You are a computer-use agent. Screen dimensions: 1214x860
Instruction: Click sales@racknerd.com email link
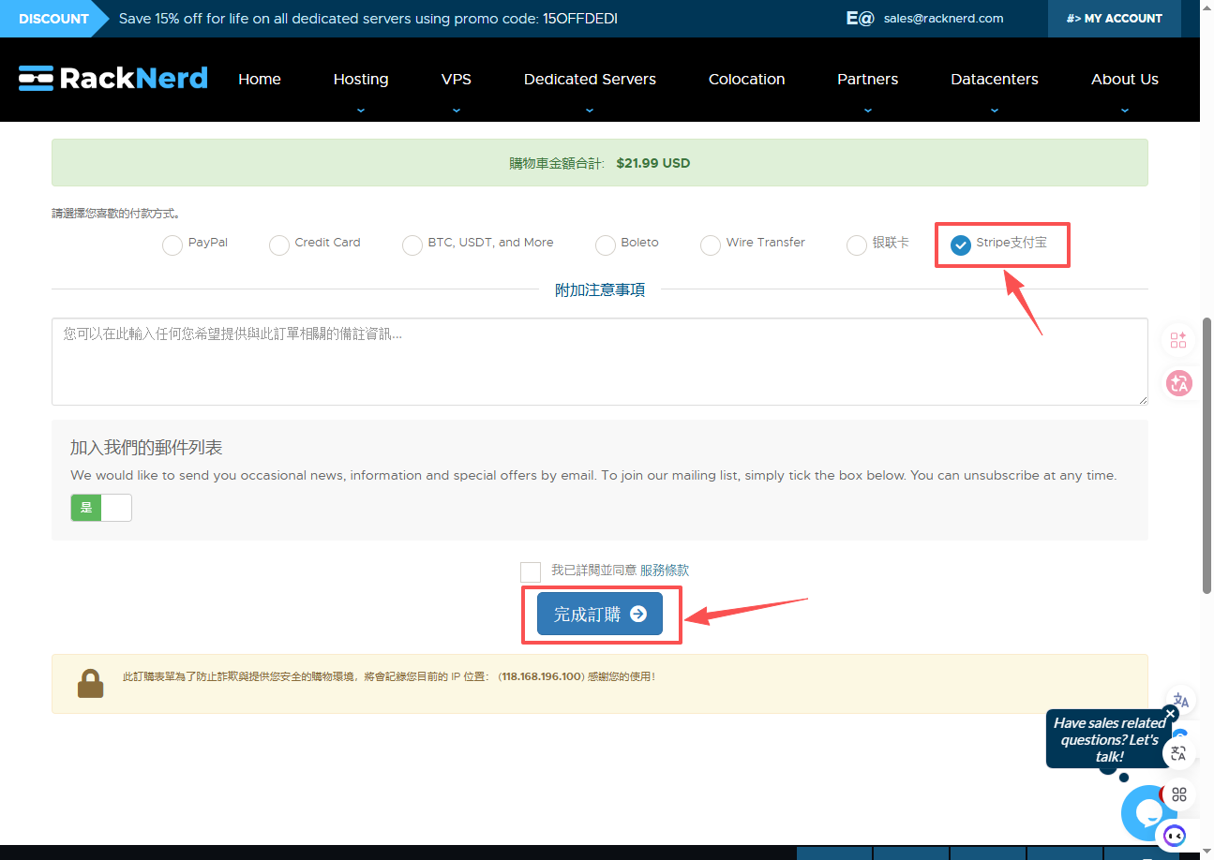pyautogui.click(x=944, y=19)
